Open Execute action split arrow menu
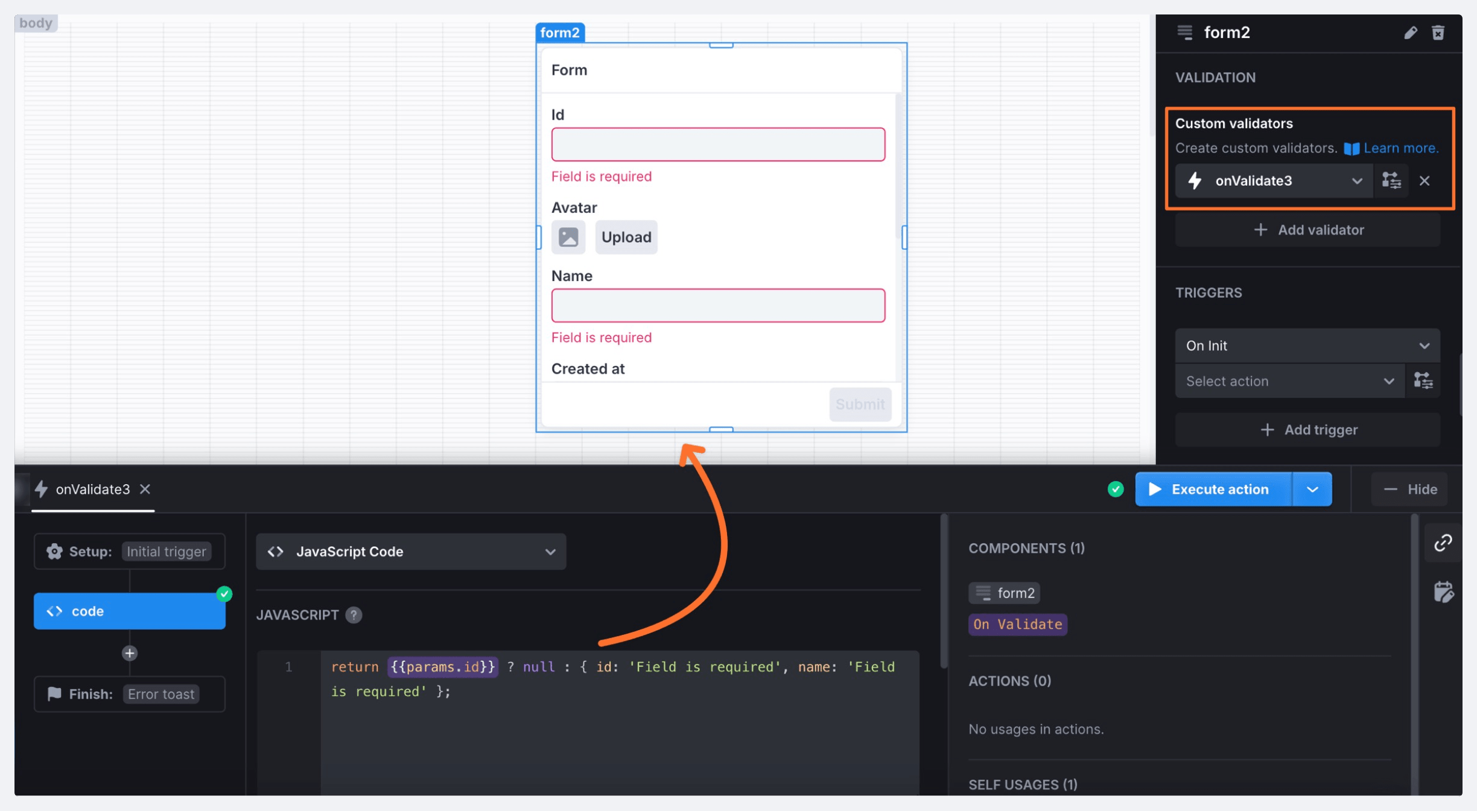 pyautogui.click(x=1312, y=489)
